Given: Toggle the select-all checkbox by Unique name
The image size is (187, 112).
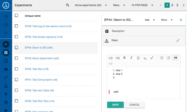Looking at the screenshot, I should pos(16,15).
